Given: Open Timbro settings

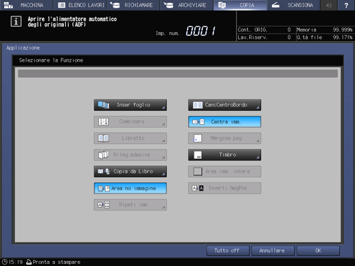Looking at the screenshot, I should [x=225, y=155].
